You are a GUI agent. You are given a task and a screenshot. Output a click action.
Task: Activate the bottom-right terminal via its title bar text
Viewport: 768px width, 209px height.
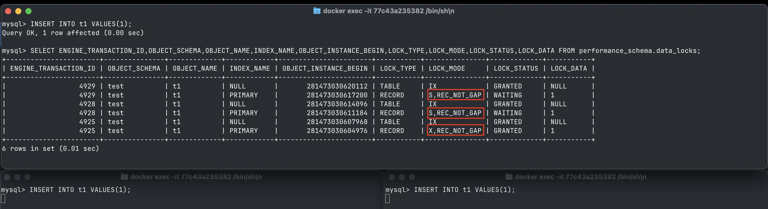(x=581, y=177)
